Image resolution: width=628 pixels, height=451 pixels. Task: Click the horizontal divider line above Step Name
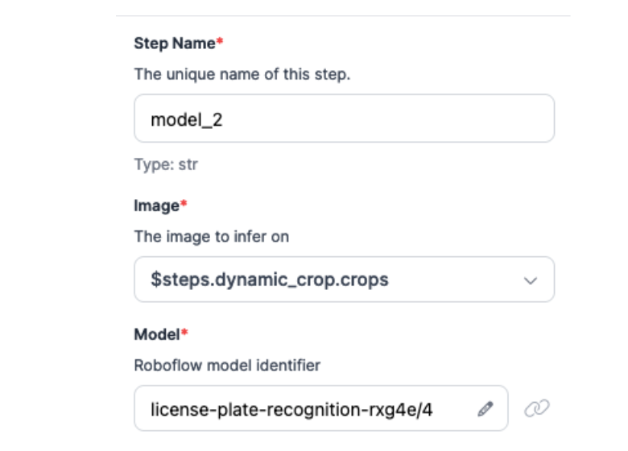coord(344,15)
